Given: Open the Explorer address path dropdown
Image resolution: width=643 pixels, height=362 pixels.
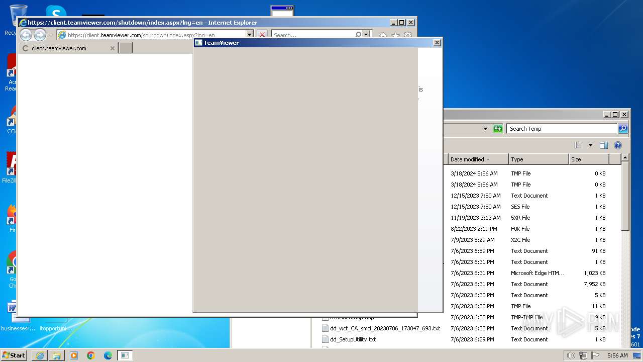Looking at the screenshot, I should (485, 129).
